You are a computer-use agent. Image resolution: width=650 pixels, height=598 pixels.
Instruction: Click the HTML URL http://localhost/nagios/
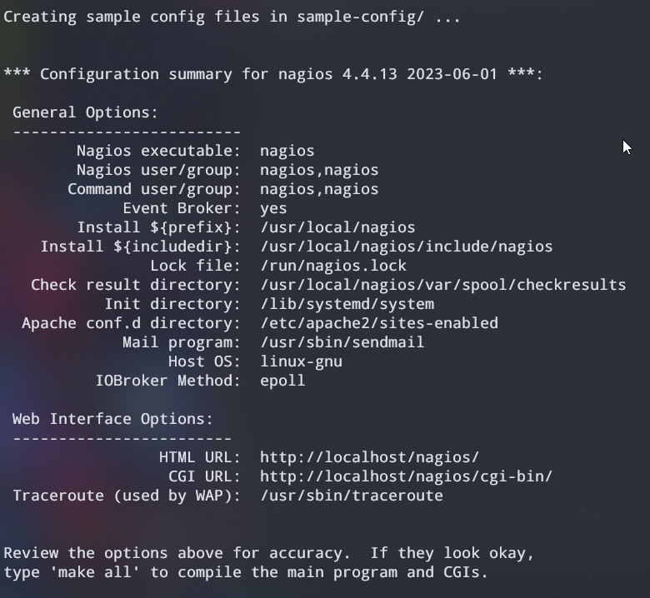369,457
